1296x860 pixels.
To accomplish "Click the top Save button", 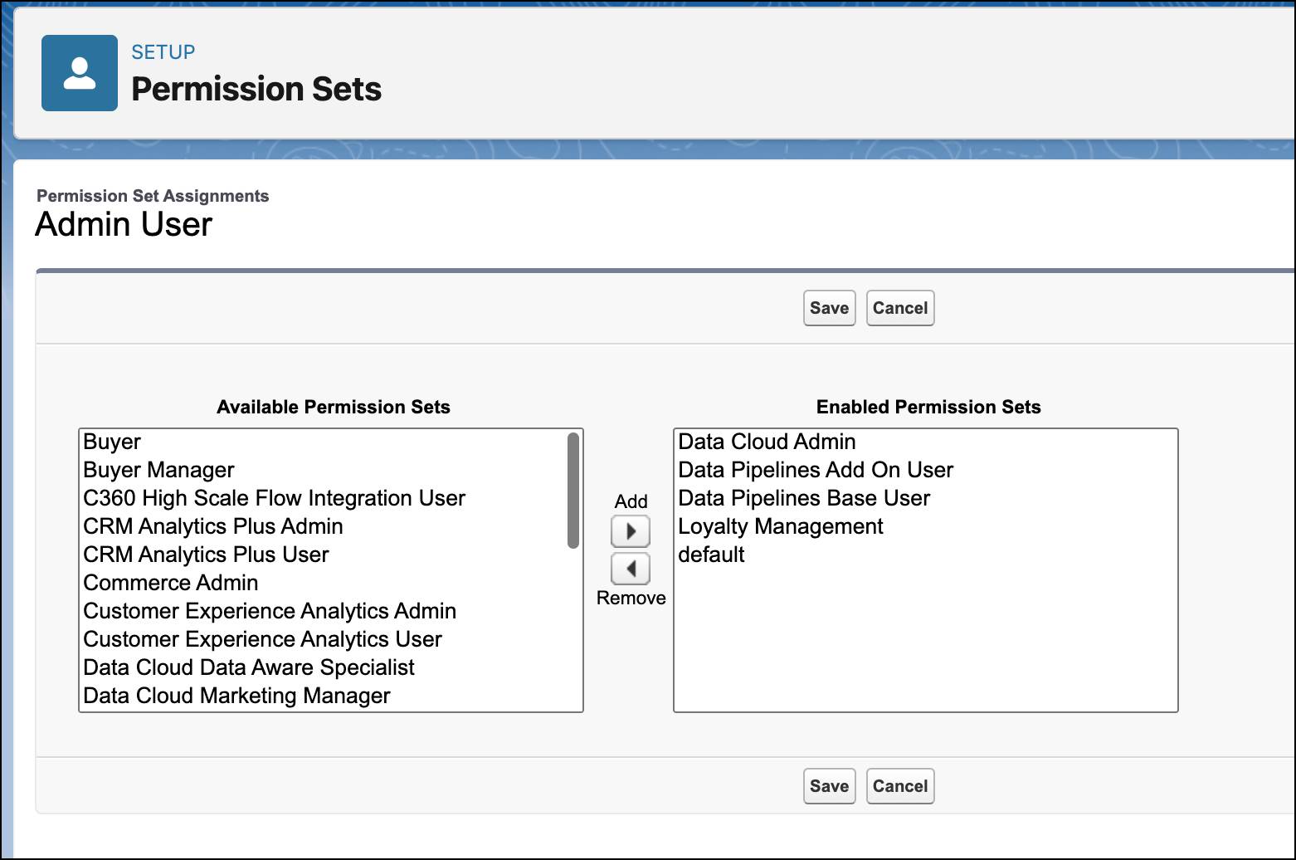I will 829,308.
